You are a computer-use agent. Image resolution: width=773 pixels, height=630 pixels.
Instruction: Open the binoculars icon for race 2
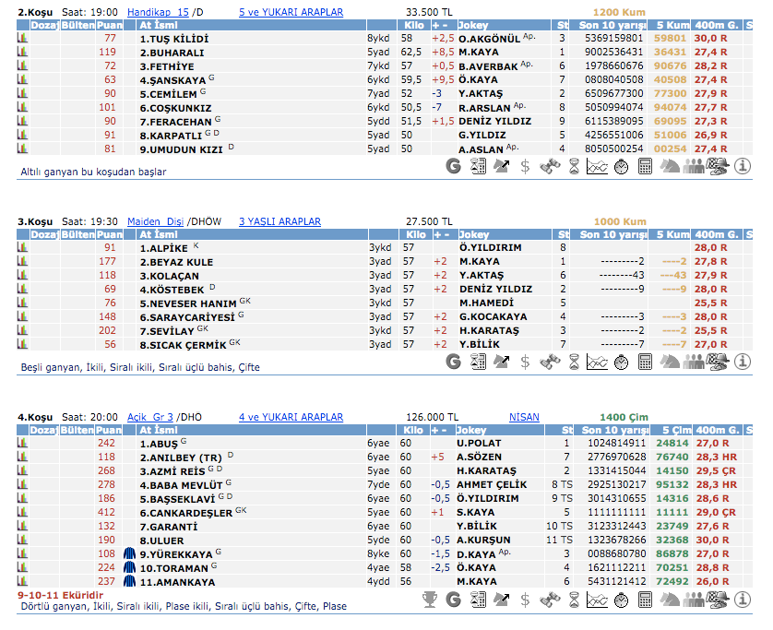(549, 166)
